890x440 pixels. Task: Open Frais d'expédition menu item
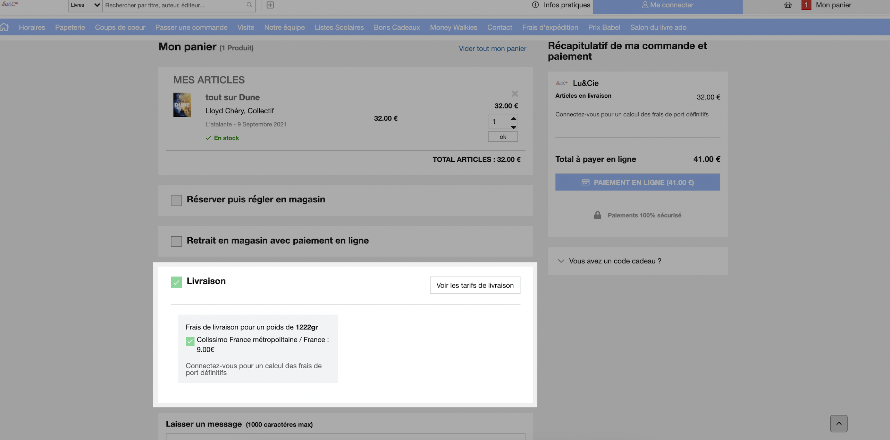coord(550,27)
